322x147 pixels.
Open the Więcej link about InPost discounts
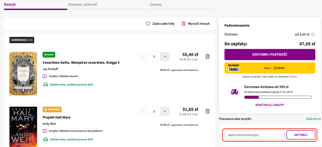click(x=293, y=77)
